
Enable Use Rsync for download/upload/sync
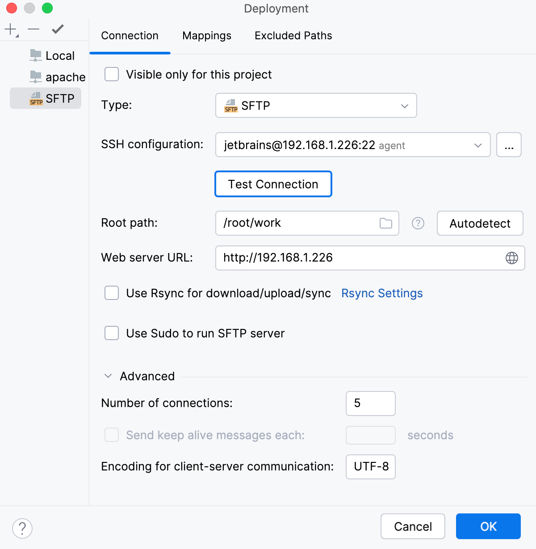[112, 293]
